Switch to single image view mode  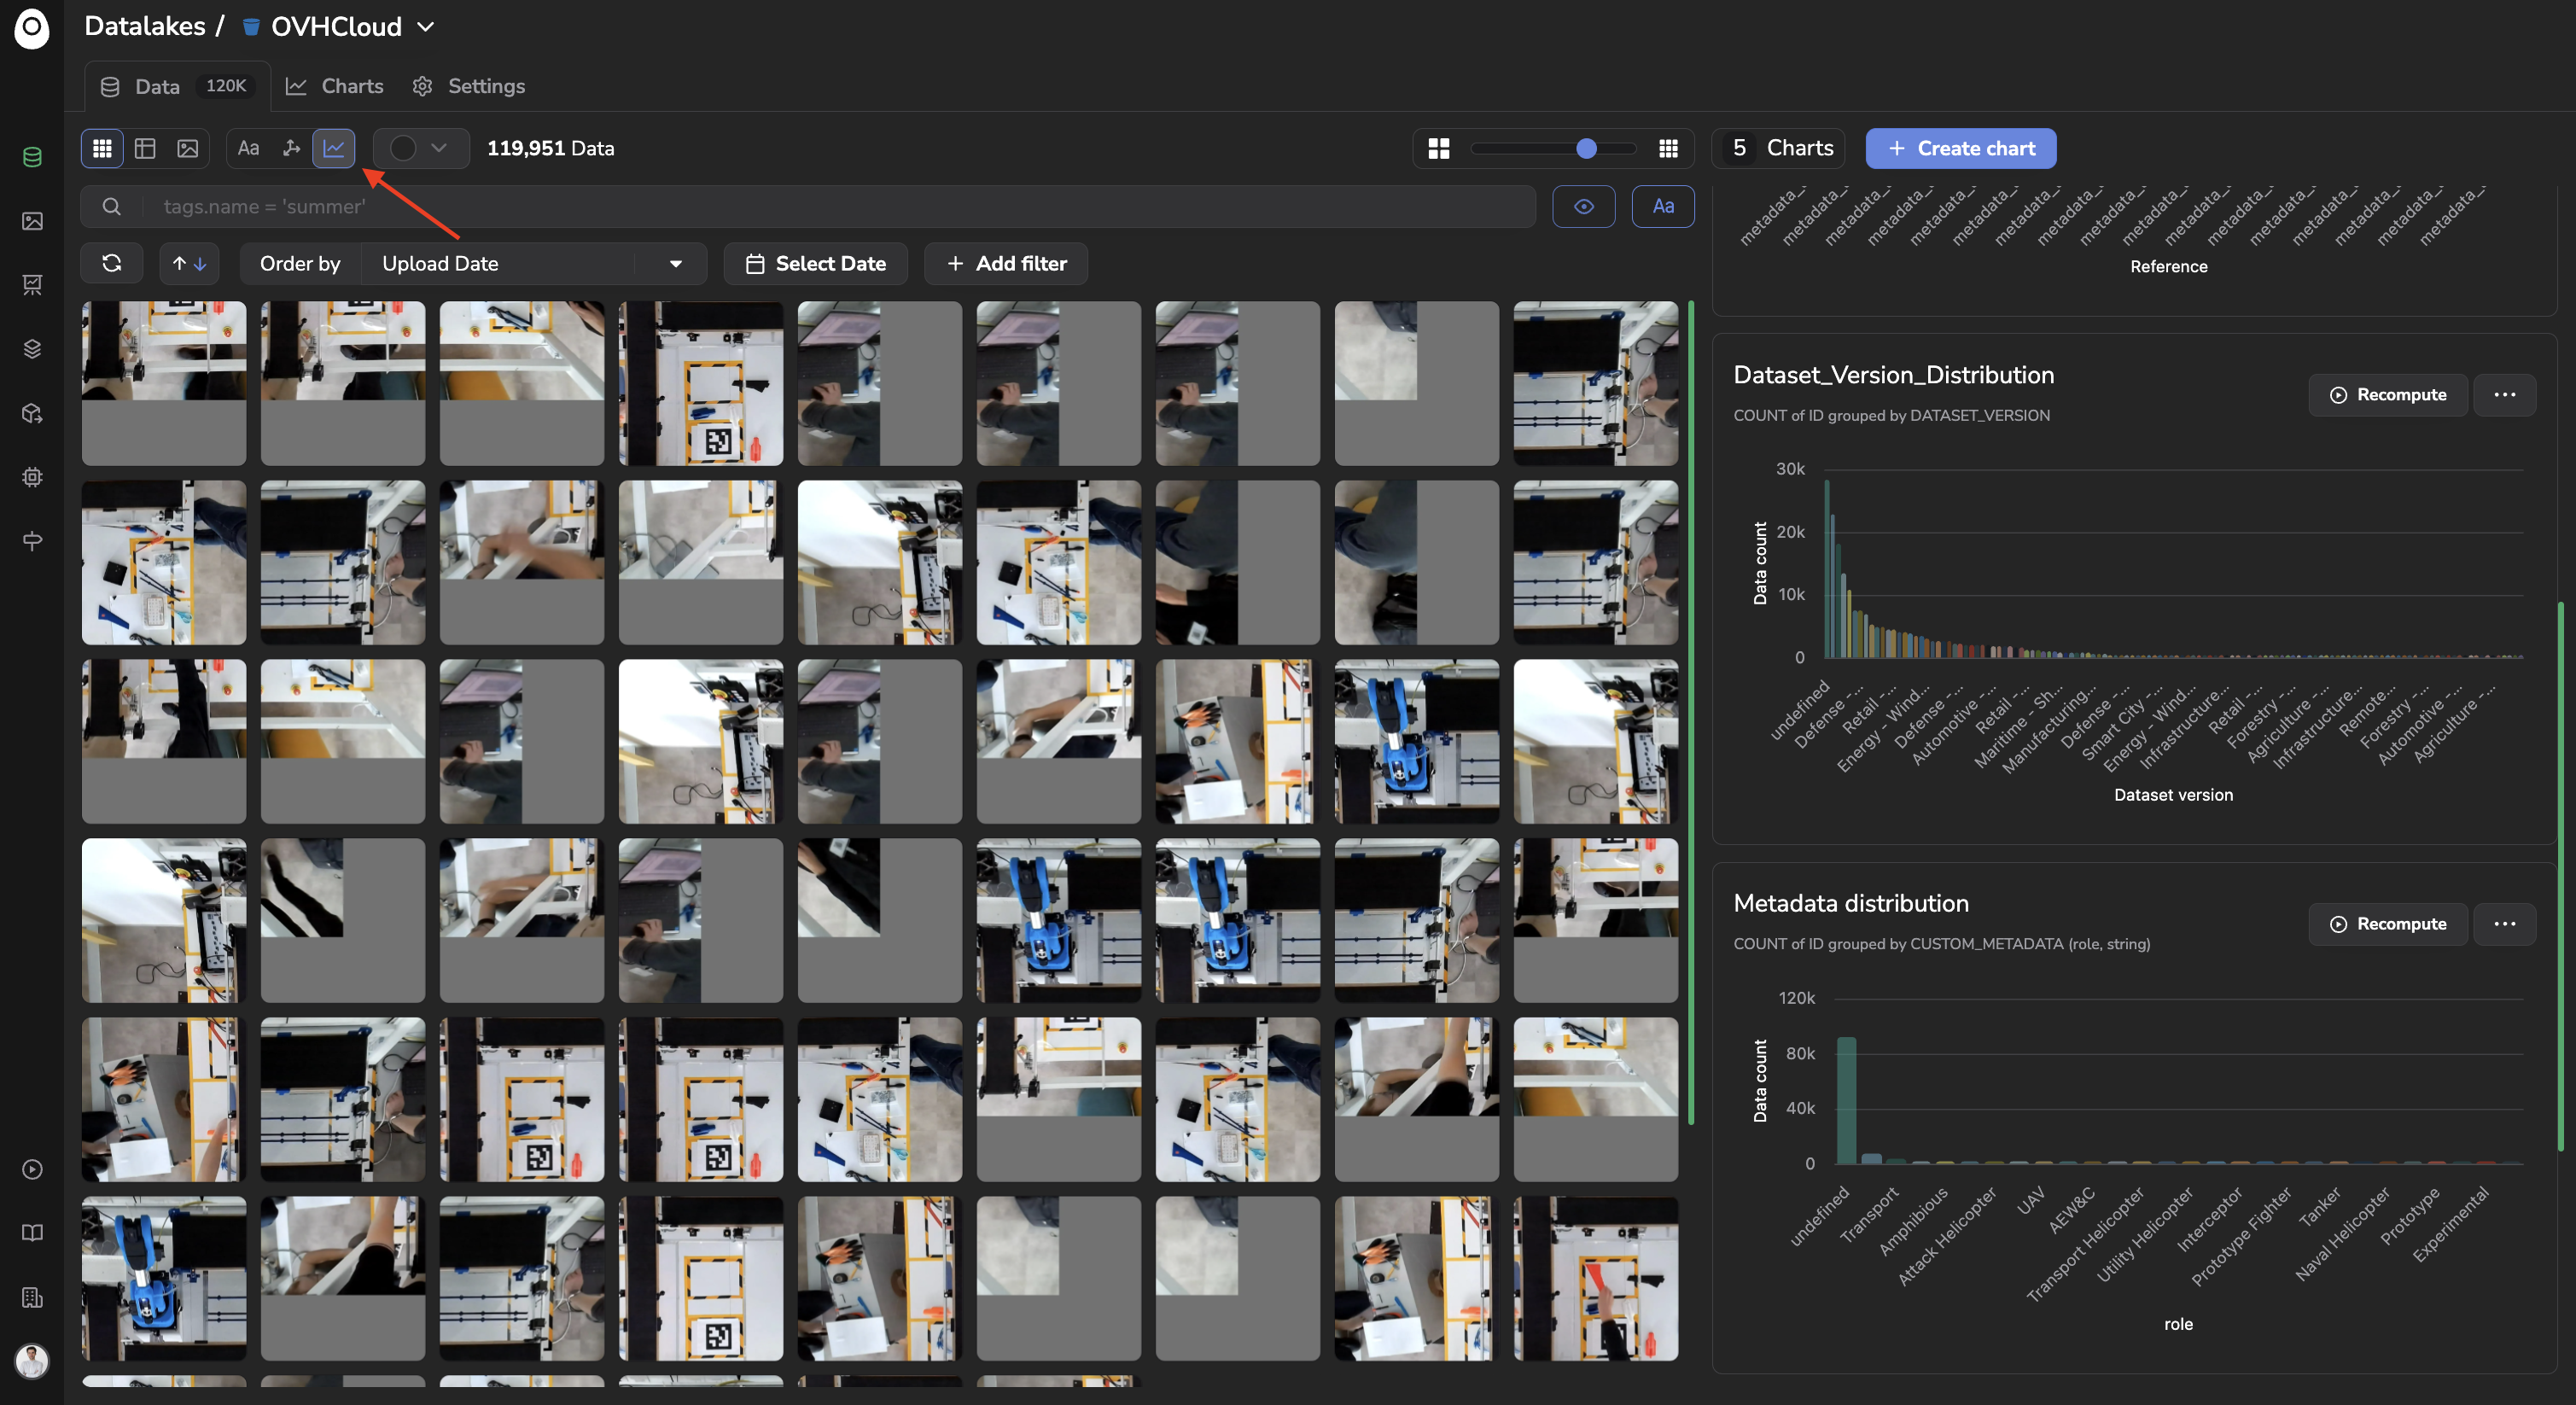[x=188, y=148]
